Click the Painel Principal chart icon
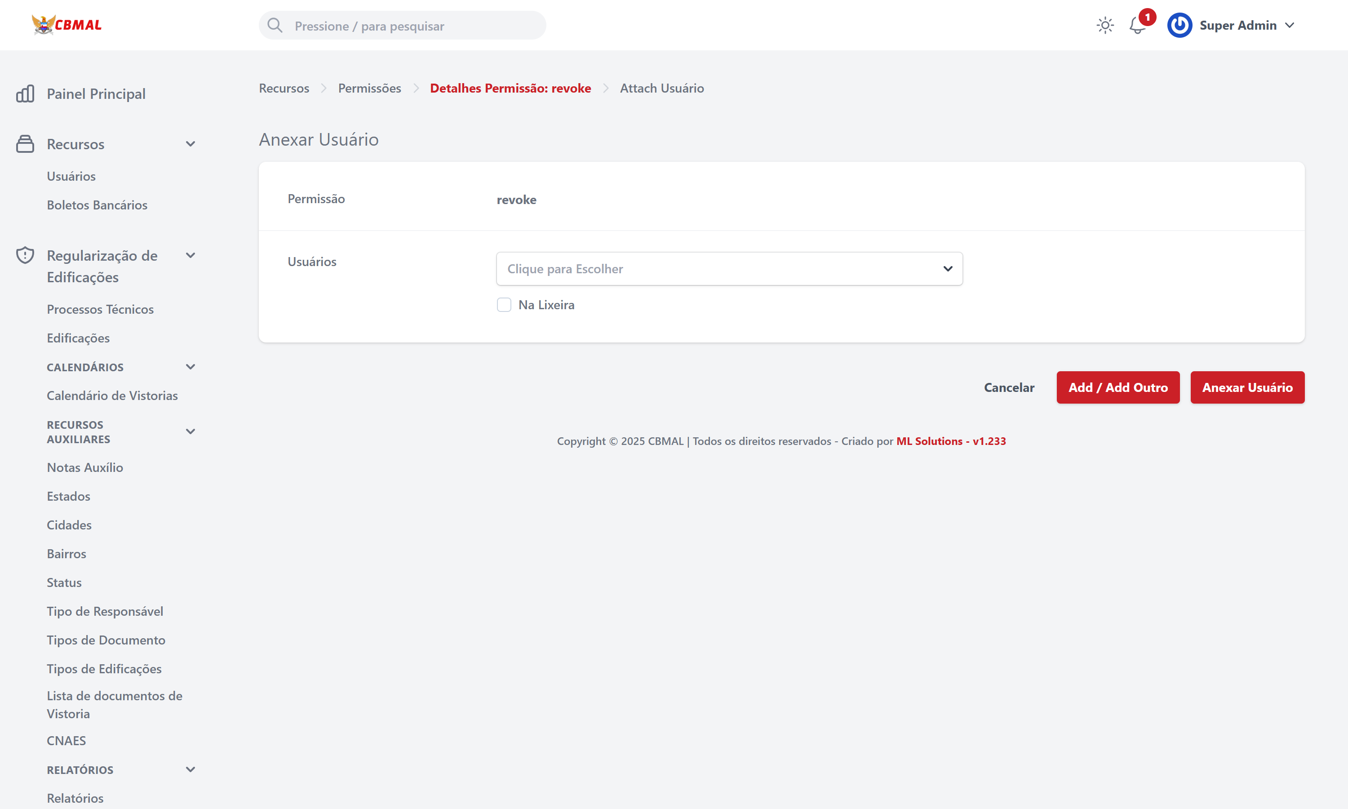1348x809 pixels. coord(25,94)
